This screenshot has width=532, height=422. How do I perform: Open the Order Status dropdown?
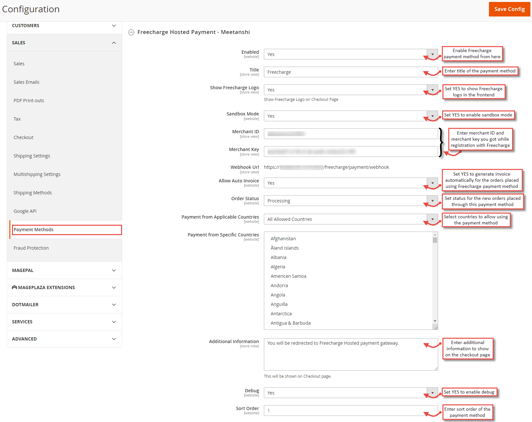[351, 201]
